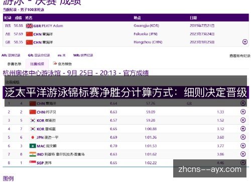Click the PDF icon beside 官方报告
Viewport: 251px width, 182px height.
[x=55, y=63]
